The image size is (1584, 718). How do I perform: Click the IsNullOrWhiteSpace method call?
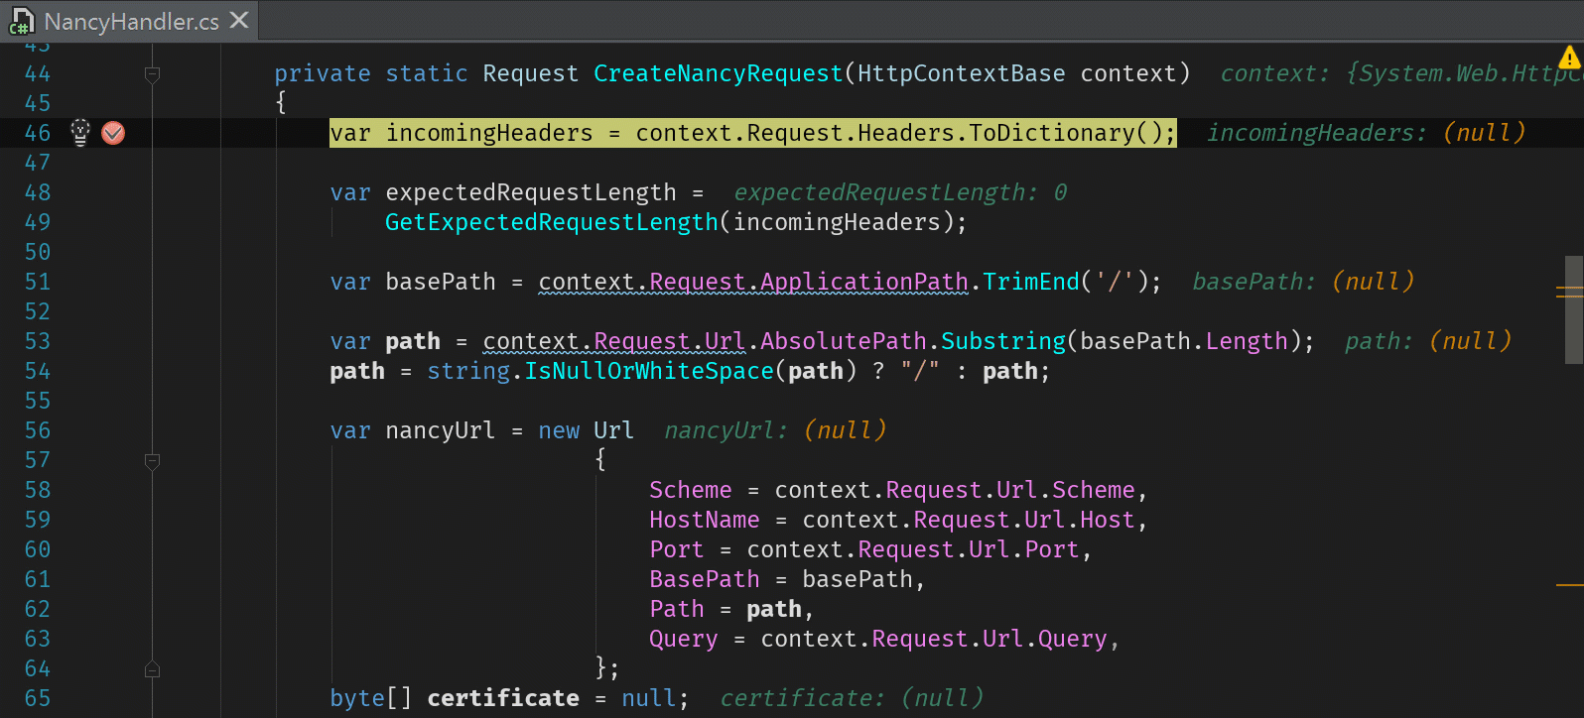(648, 371)
